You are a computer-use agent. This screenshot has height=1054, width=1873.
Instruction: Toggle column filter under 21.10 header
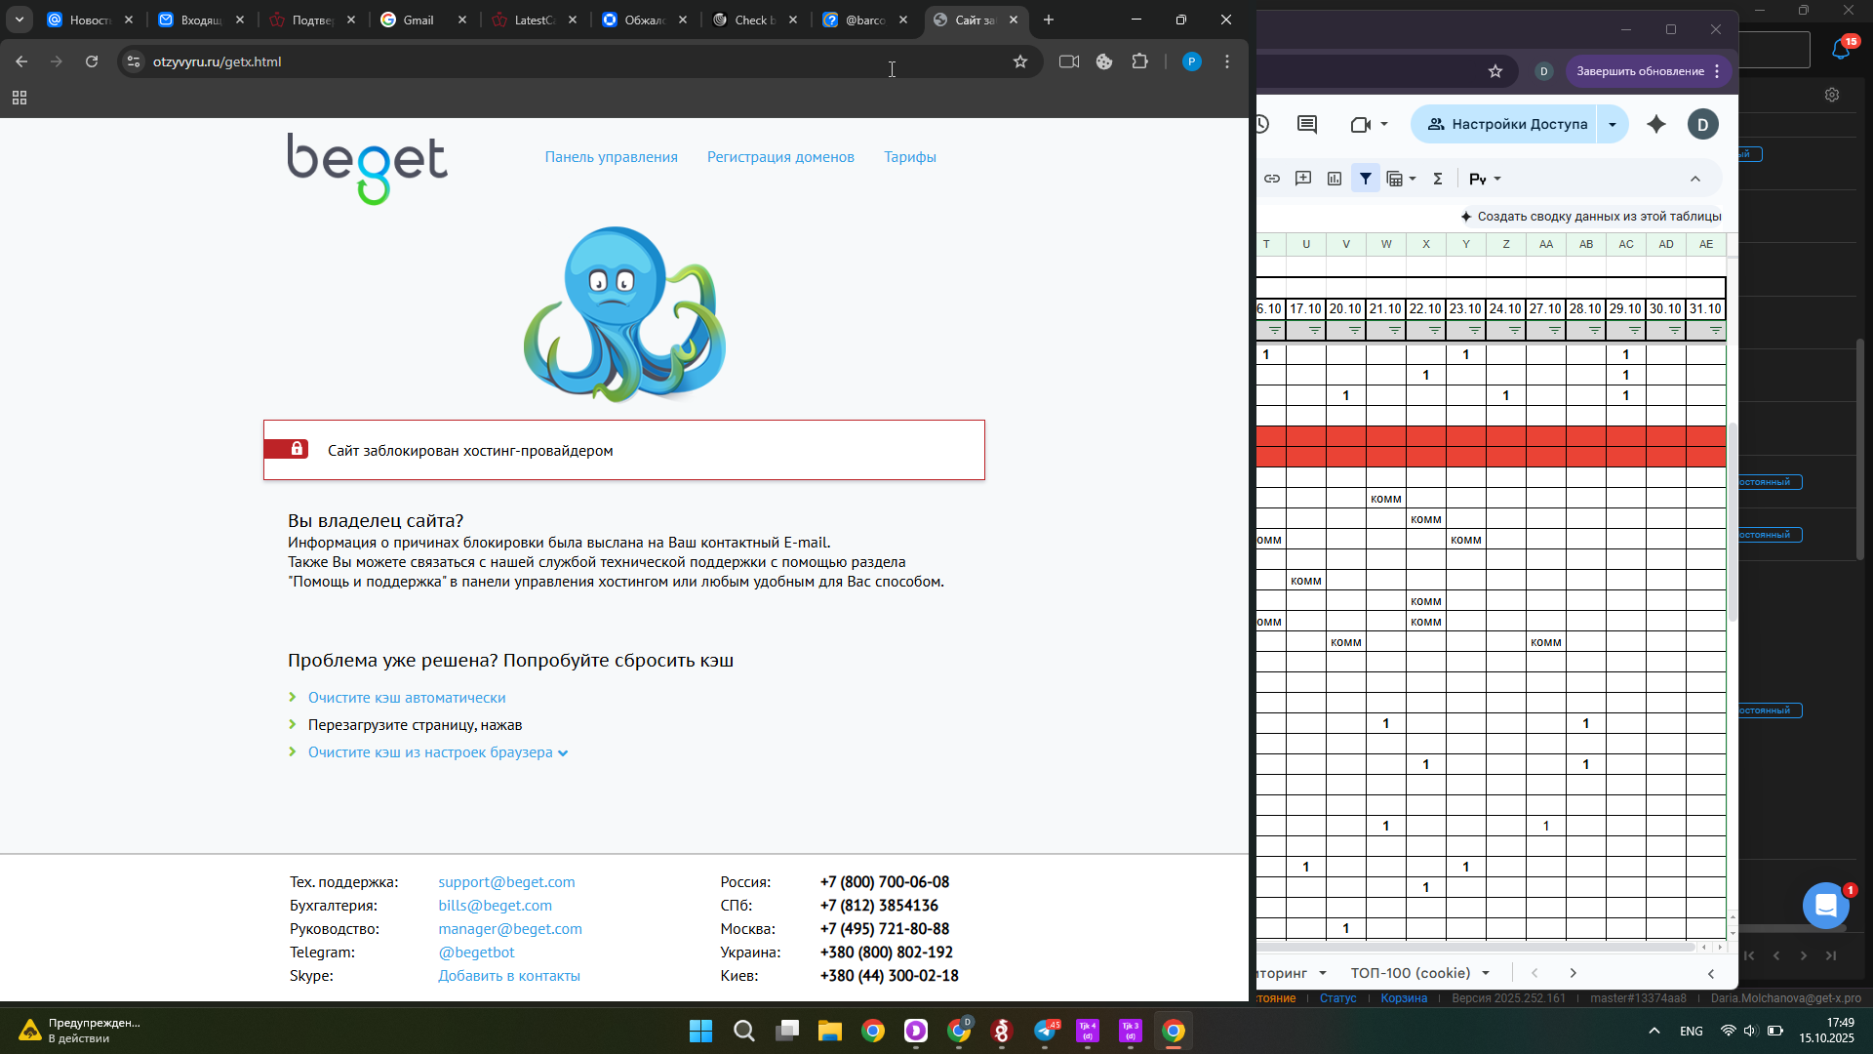(1394, 331)
